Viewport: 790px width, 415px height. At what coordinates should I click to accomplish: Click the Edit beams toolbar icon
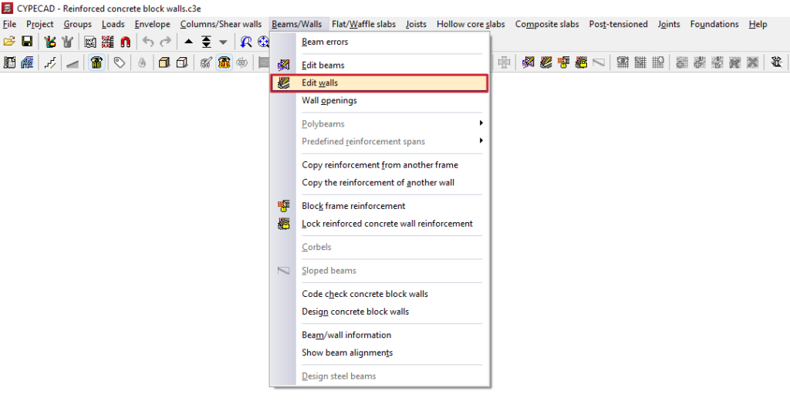coord(528,62)
